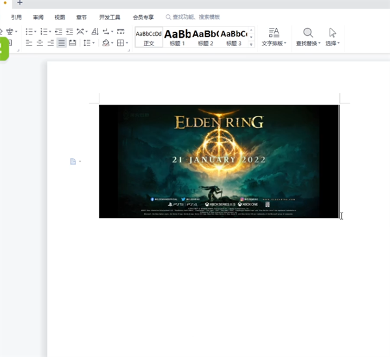This screenshot has width=390, height=357.
Task: Click the 查找功能 search box
Action: point(193,17)
